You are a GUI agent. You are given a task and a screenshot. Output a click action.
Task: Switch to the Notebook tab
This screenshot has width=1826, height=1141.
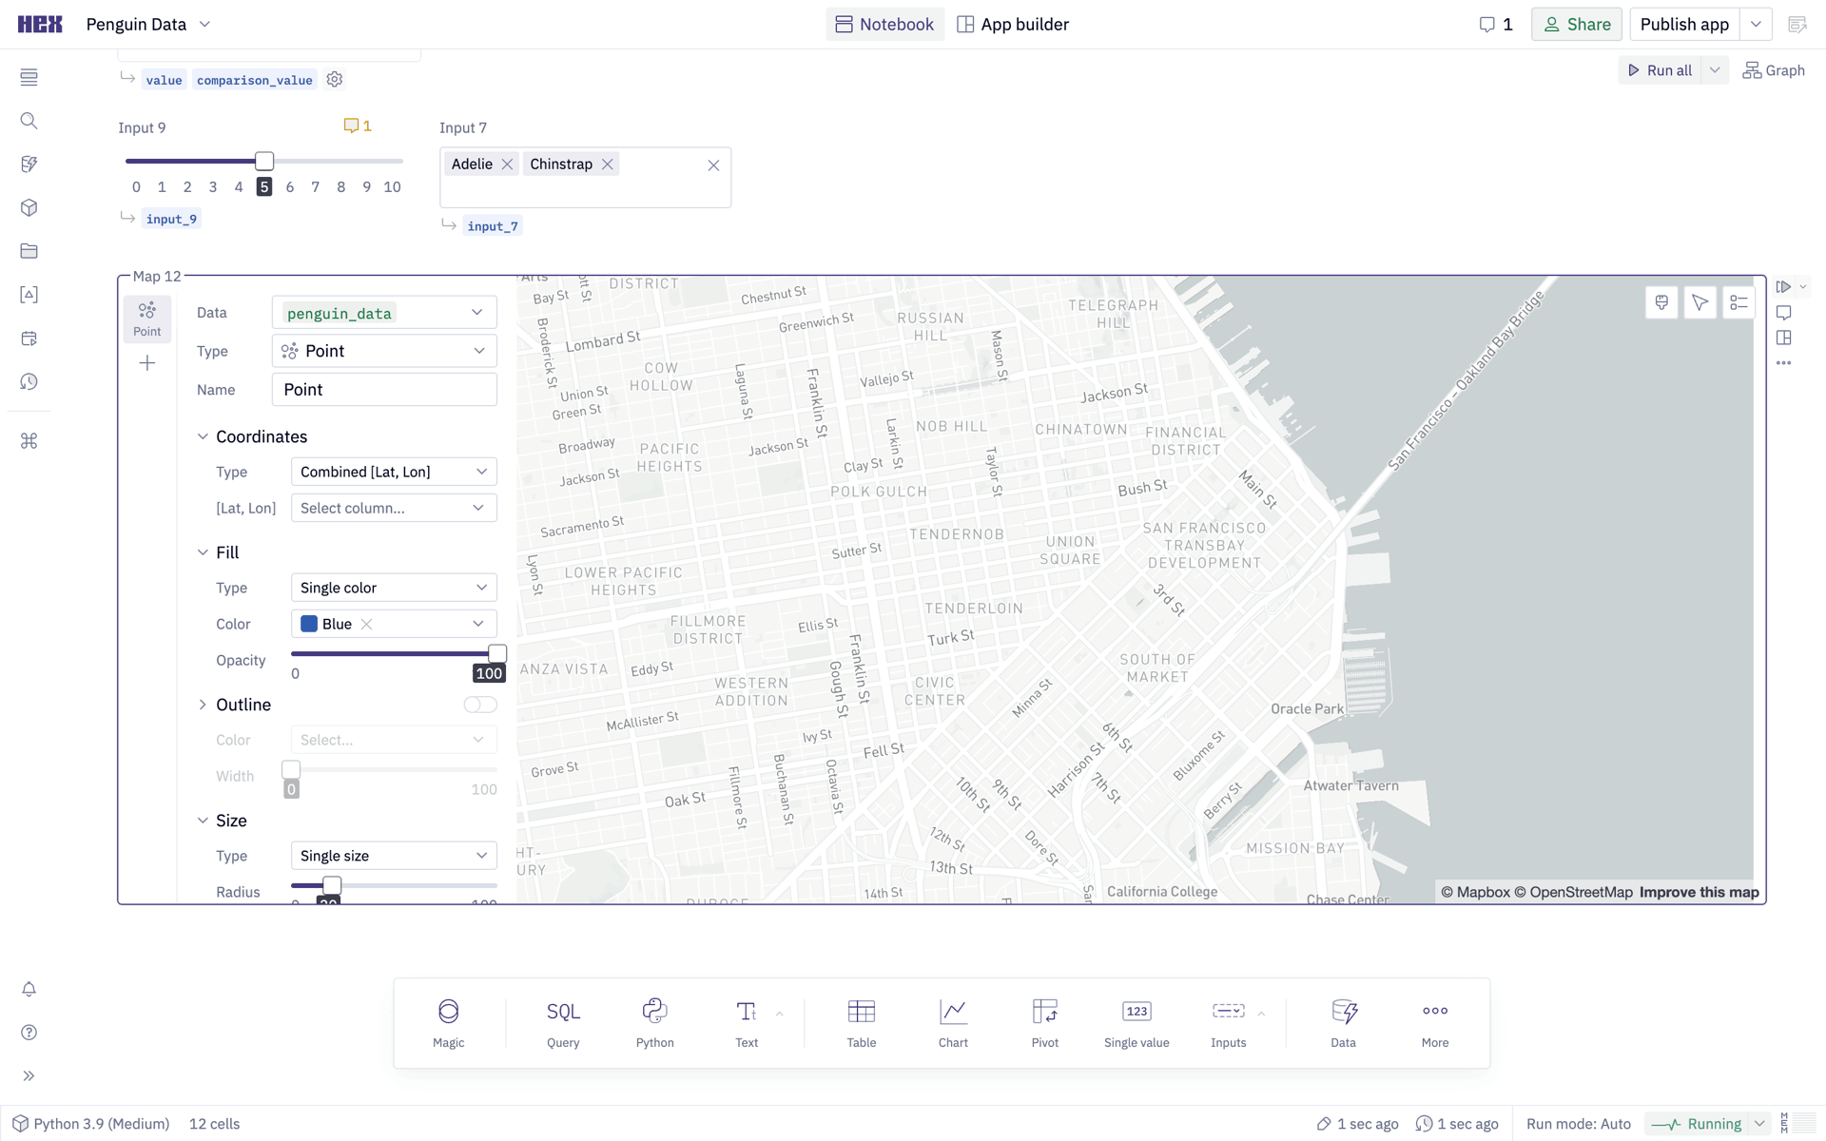(x=884, y=25)
